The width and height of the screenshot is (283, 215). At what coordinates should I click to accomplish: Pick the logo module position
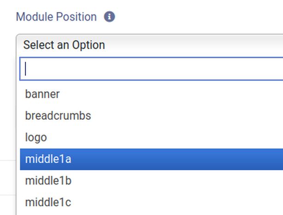click(x=151, y=137)
